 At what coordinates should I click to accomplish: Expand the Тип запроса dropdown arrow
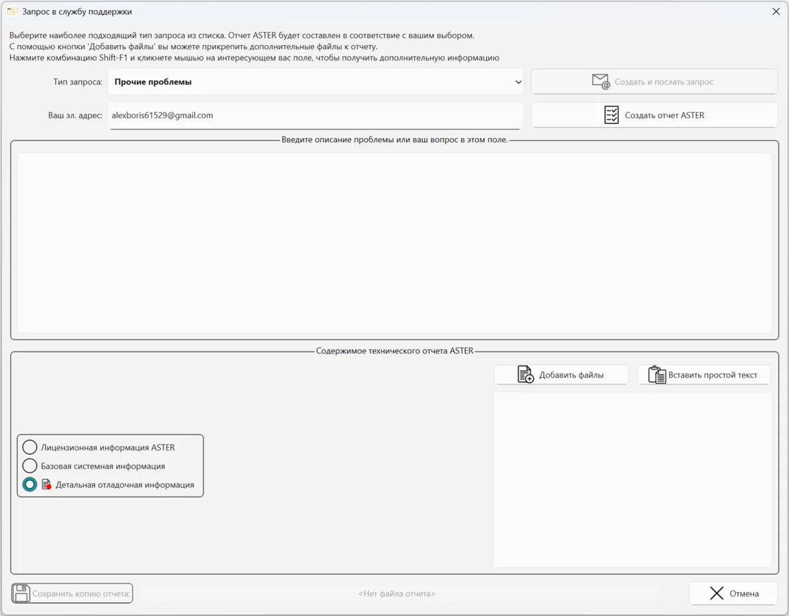(x=518, y=82)
